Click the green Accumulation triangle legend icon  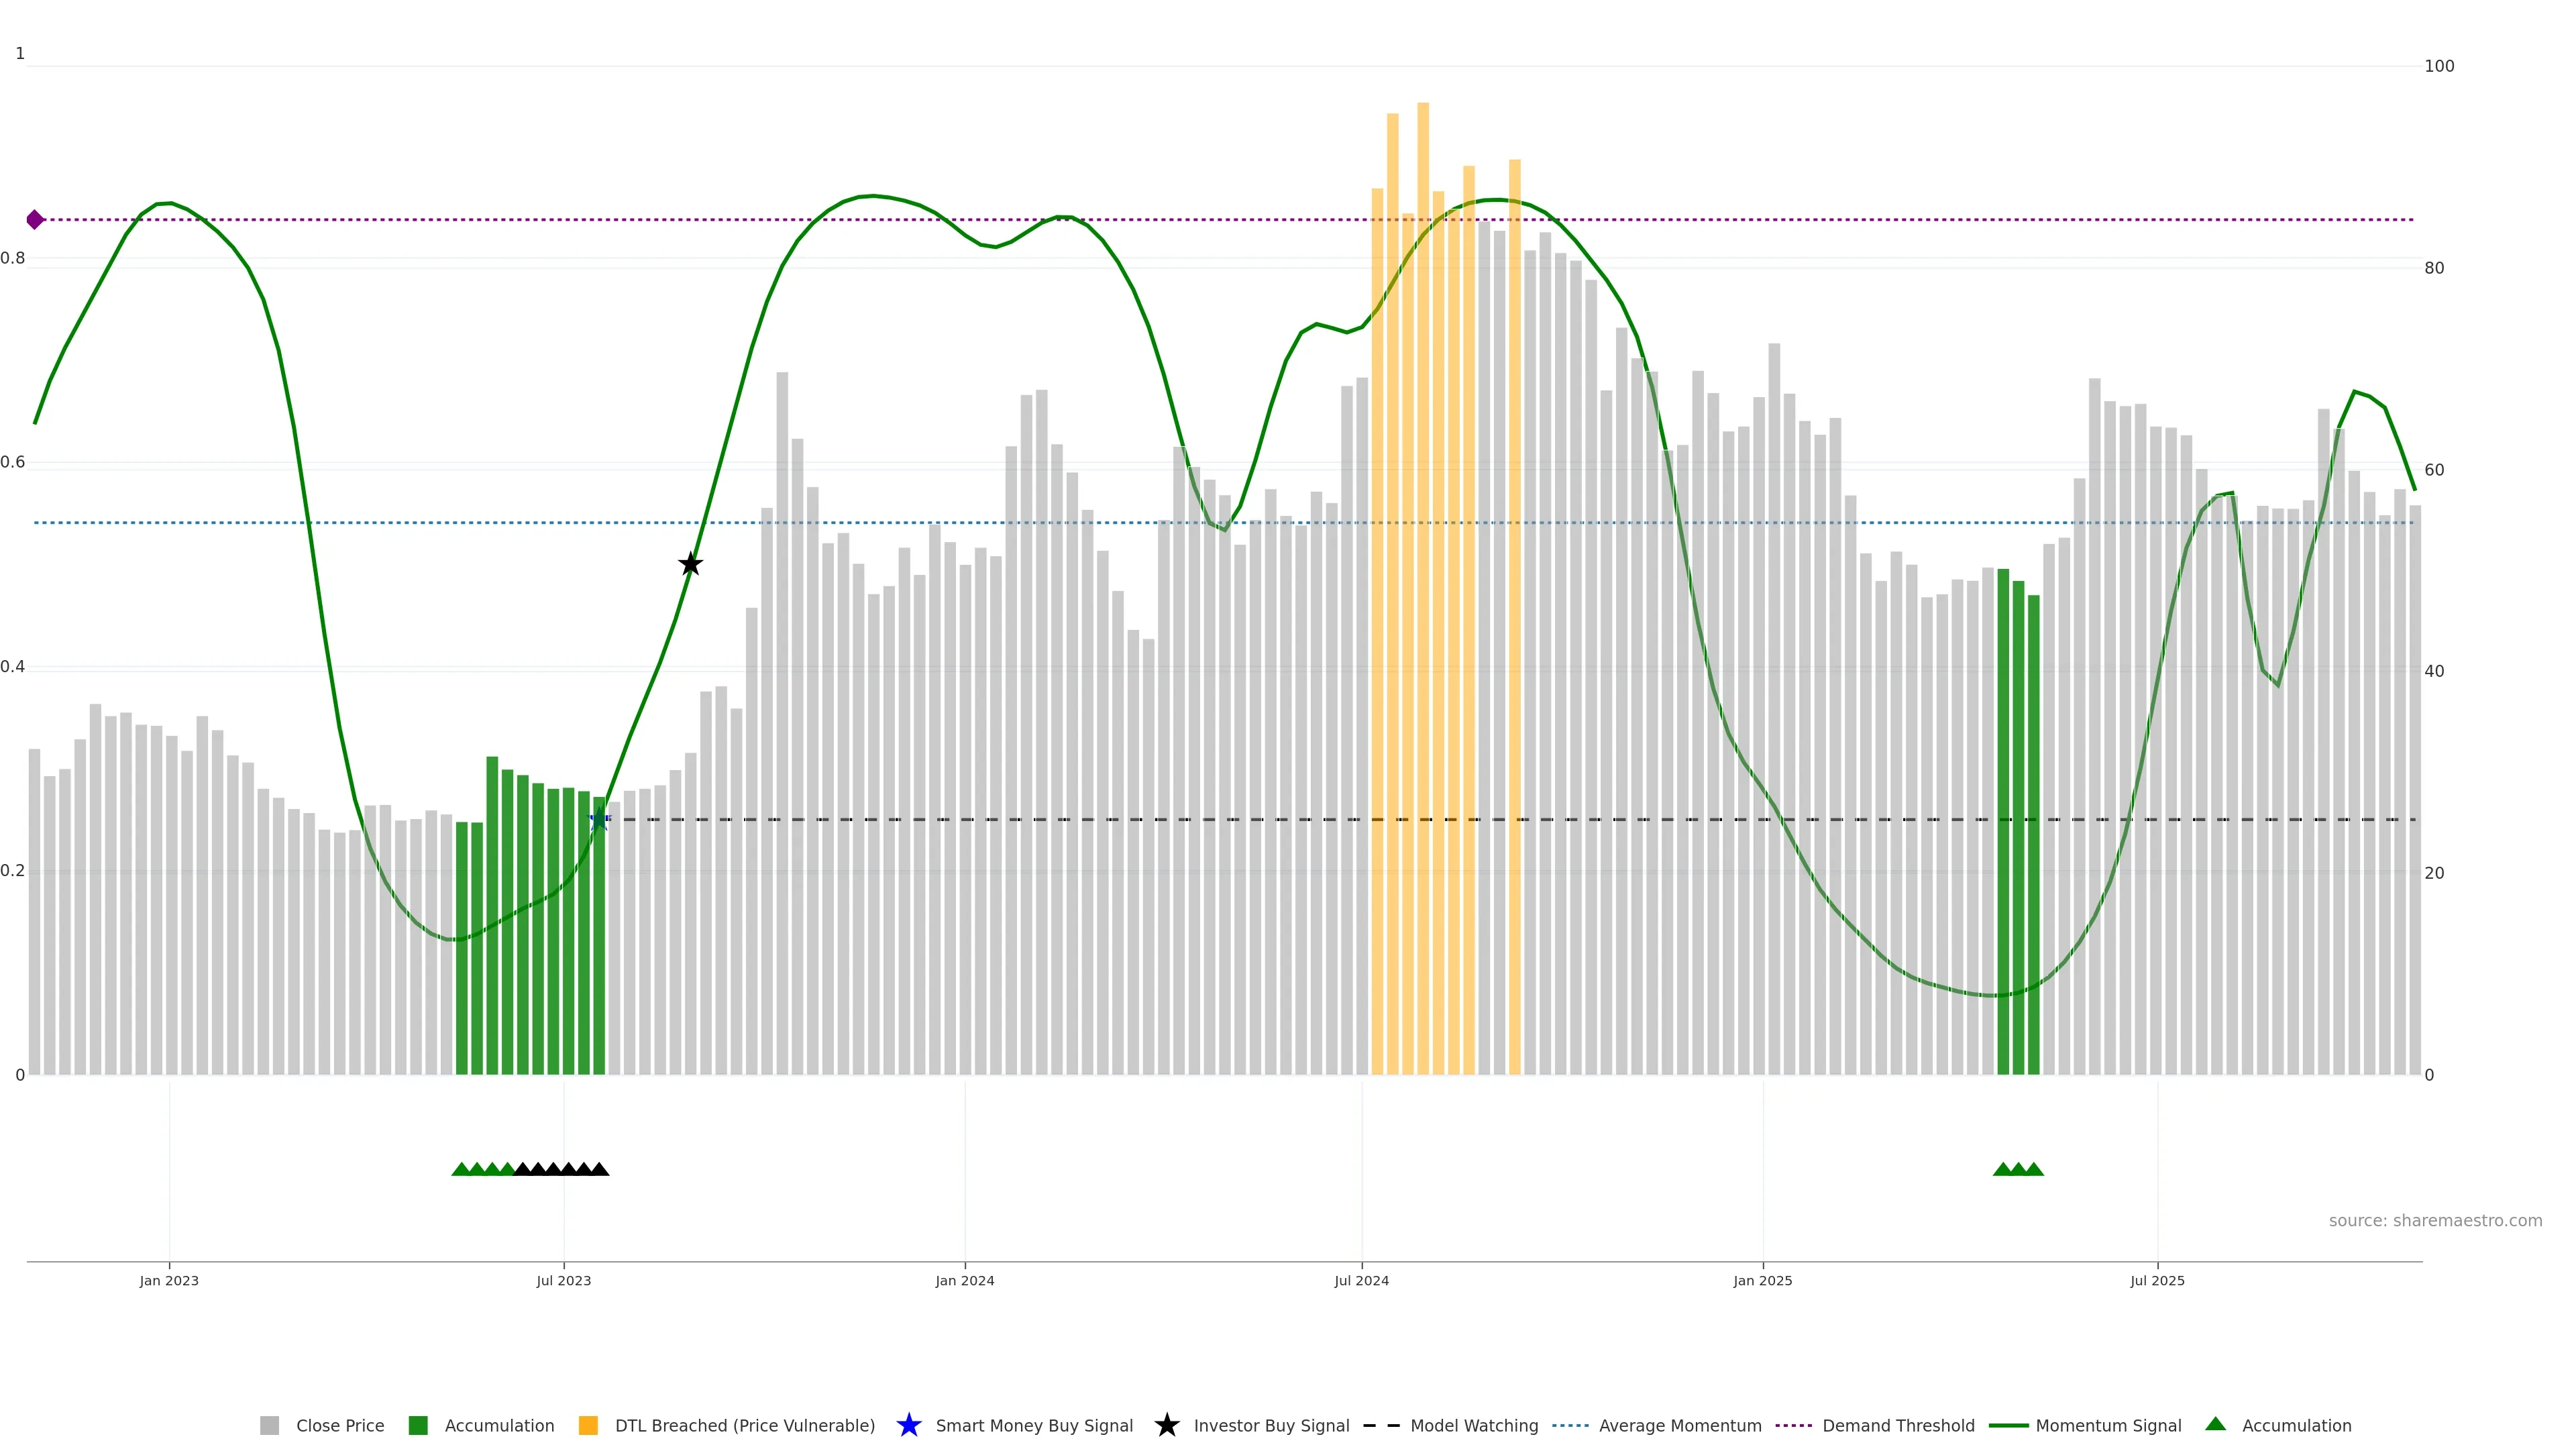tap(2215, 1424)
